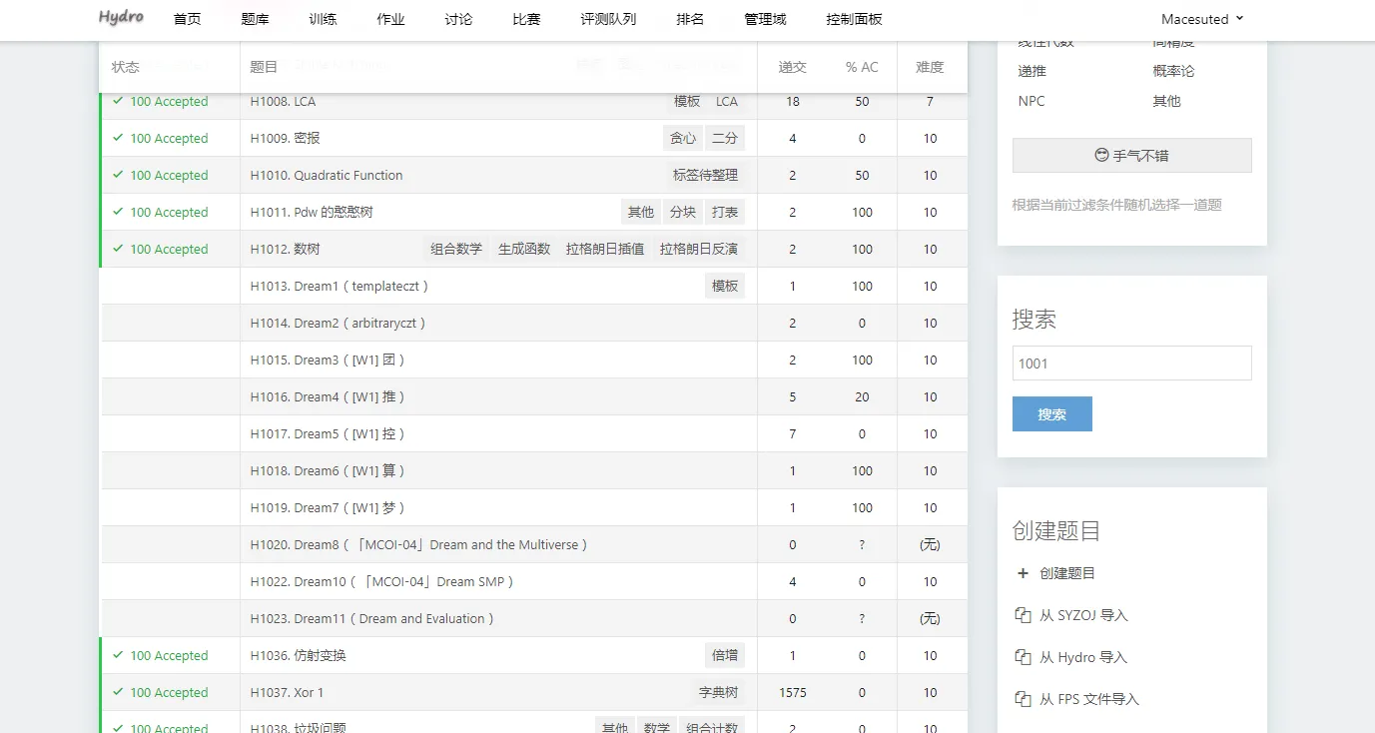Select the 概率论 category link

point(1173,71)
